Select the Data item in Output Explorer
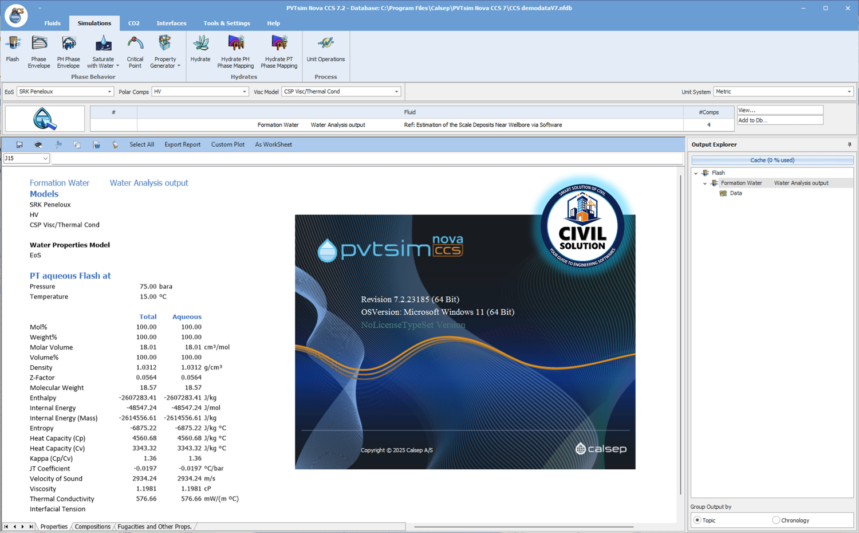Viewport: 859px width, 533px height. pos(736,193)
